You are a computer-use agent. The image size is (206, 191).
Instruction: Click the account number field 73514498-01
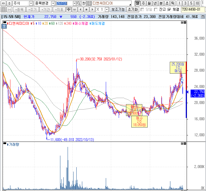pos(193,10)
